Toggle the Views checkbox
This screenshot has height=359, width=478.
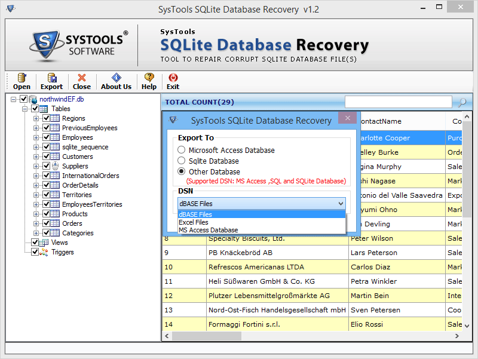(x=35, y=243)
